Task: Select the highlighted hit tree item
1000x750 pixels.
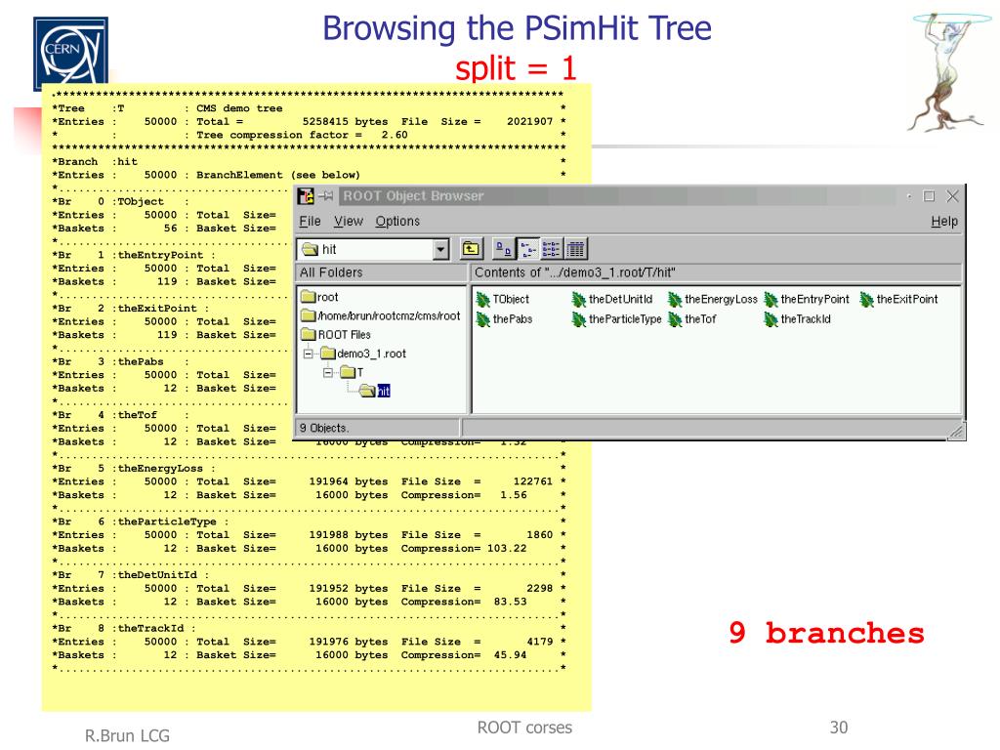Action: 383,391
